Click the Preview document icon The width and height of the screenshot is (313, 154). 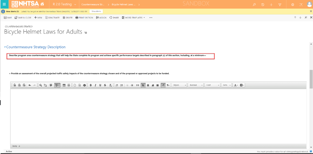pyautogui.click(x=80, y=85)
